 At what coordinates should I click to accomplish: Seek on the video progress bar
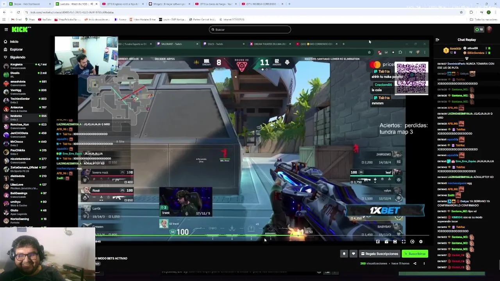[x=262, y=235]
